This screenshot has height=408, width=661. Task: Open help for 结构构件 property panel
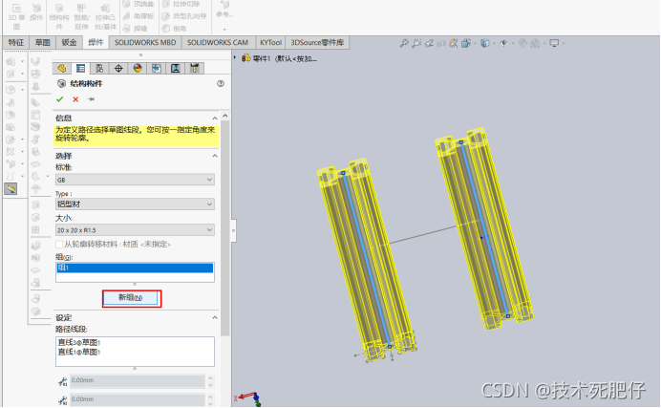coord(221,83)
